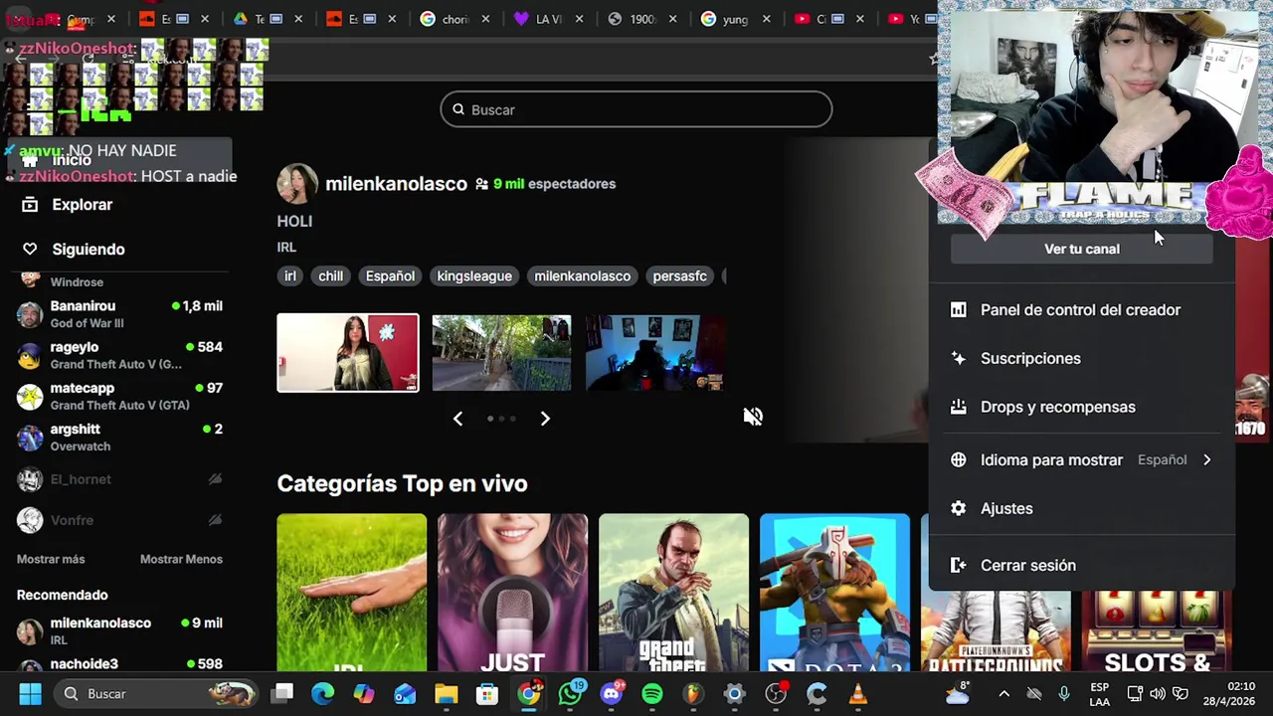Screen dimensions: 1273x716
Task: Click the heart icon beside Siguiendo
Action: (30, 250)
